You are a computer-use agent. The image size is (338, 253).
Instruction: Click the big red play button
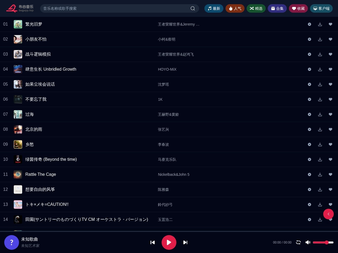tap(169, 242)
